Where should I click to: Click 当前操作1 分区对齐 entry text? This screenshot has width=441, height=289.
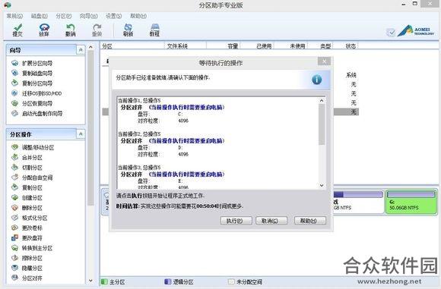pyautogui.click(x=172, y=107)
